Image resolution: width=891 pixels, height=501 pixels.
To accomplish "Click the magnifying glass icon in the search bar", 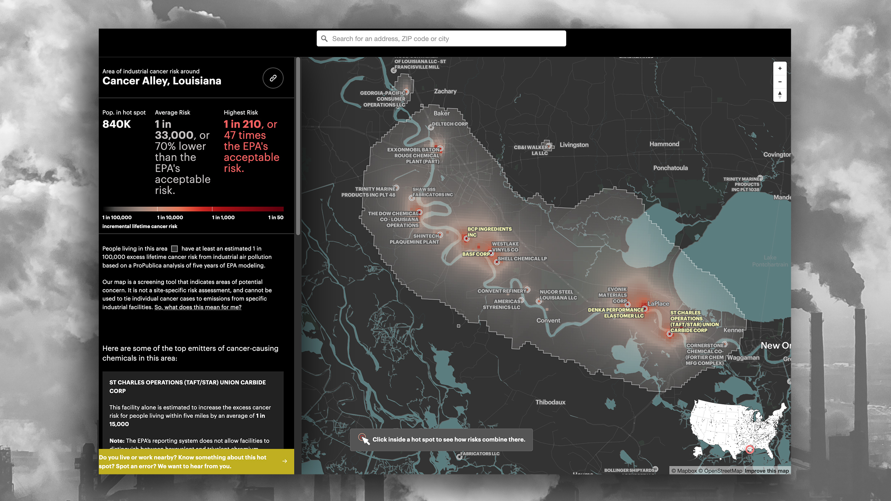I will click(325, 38).
